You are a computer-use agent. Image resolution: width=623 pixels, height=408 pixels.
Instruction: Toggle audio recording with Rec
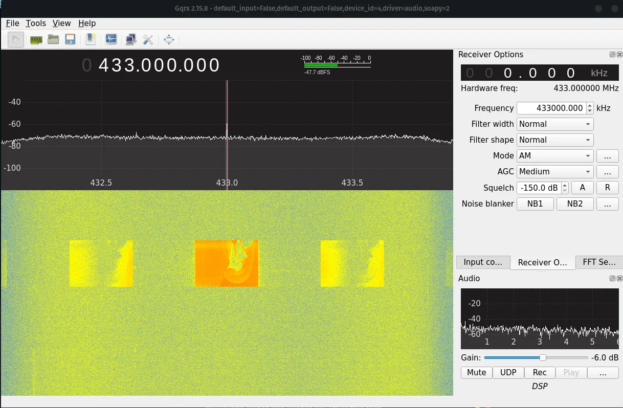pyautogui.click(x=540, y=373)
